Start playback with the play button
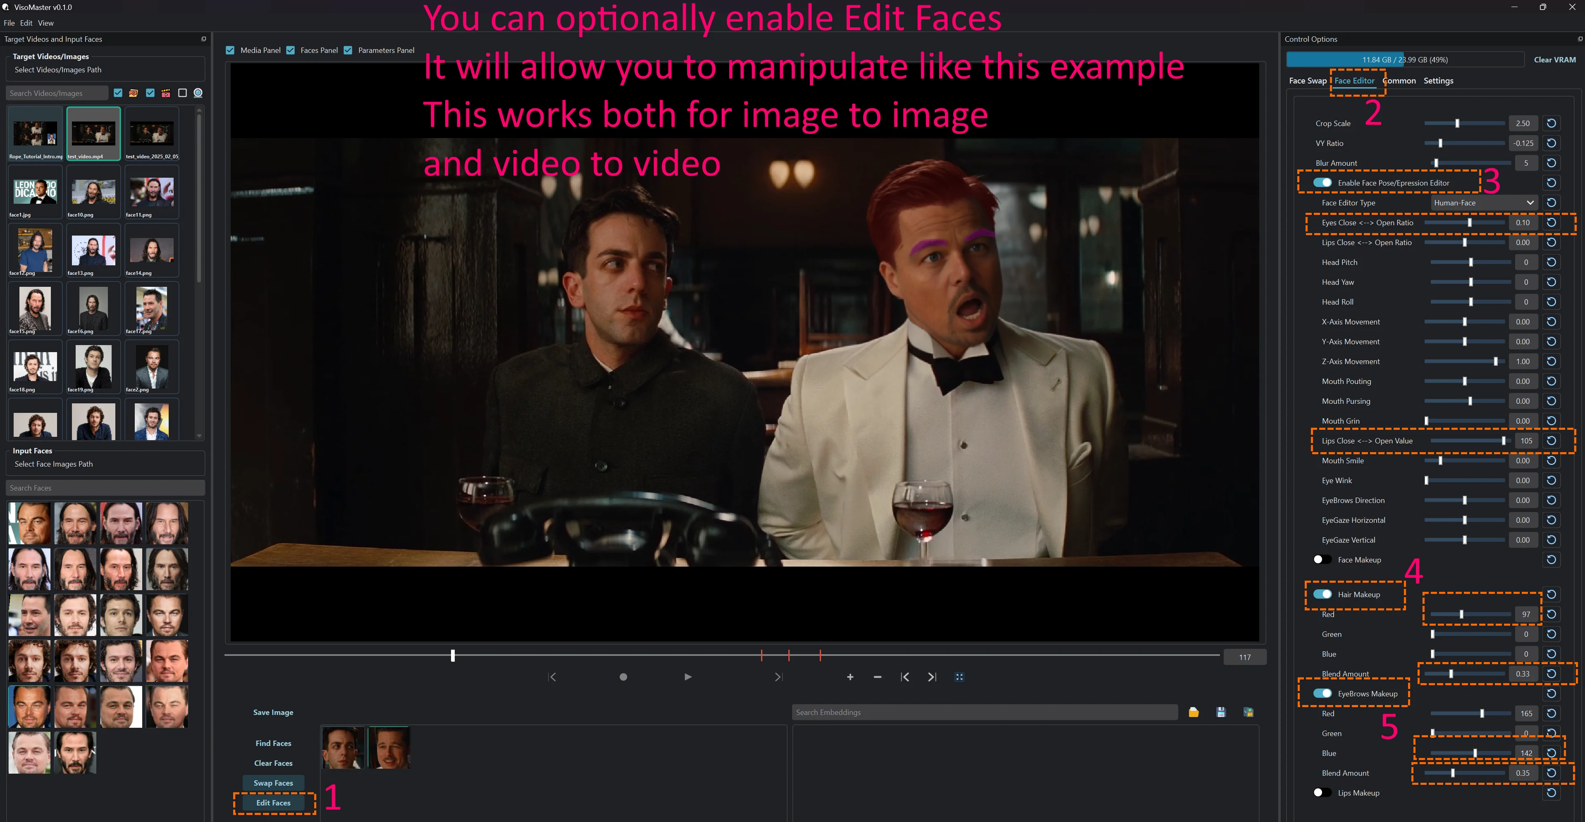The height and width of the screenshot is (822, 1585). tap(688, 677)
